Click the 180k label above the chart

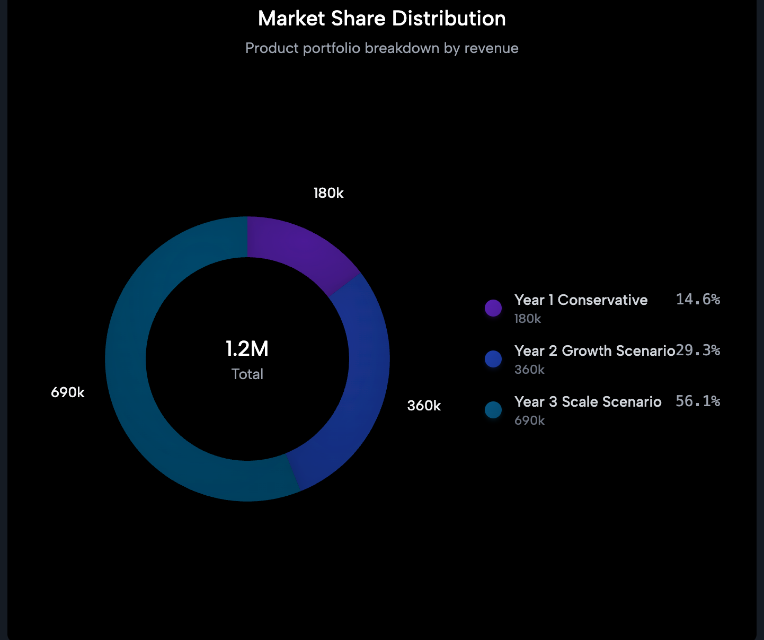[328, 193]
